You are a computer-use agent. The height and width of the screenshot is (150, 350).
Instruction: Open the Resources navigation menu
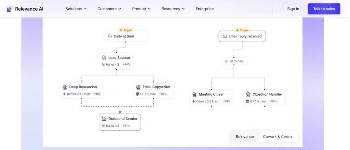[x=173, y=9]
